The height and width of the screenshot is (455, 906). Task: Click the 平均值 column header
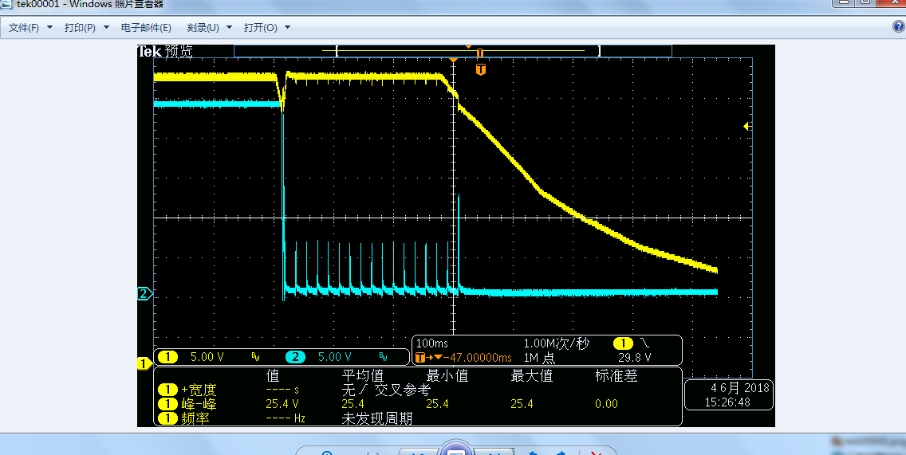(x=363, y=376)
